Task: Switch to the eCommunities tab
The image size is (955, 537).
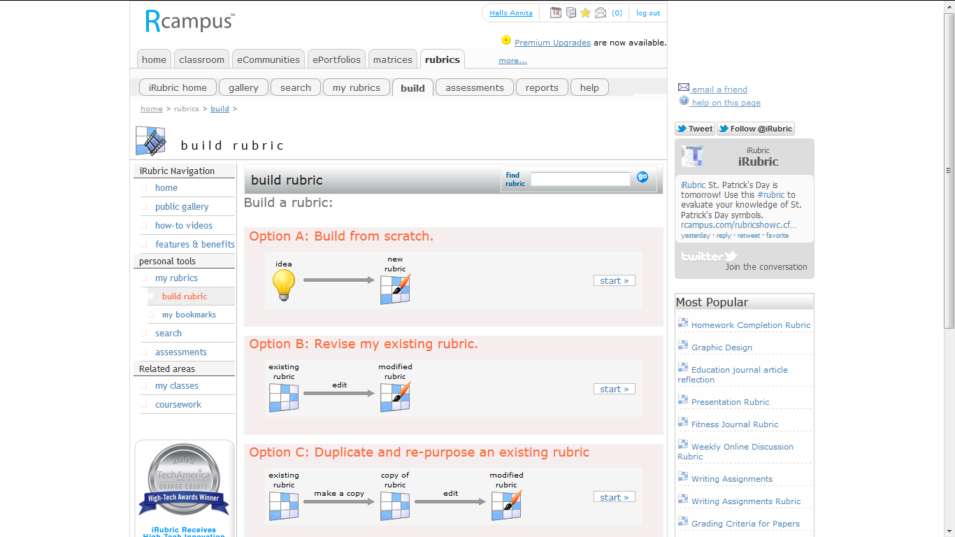Action: [x=268, y=59]
